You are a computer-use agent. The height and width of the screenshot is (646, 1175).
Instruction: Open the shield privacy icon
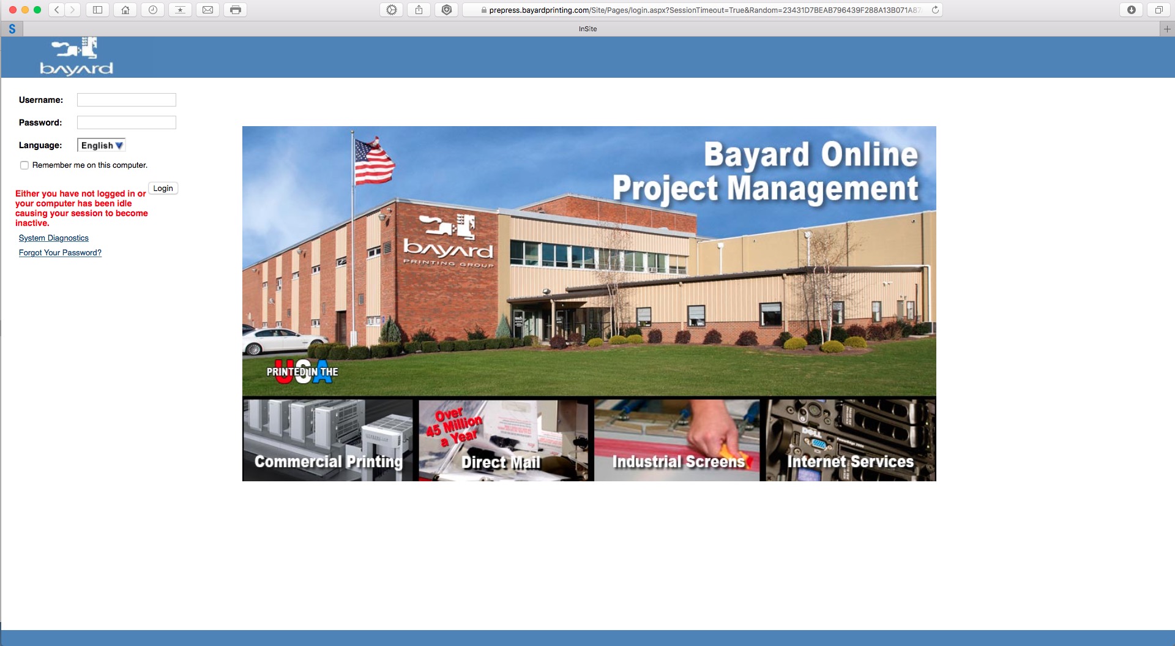446,10
